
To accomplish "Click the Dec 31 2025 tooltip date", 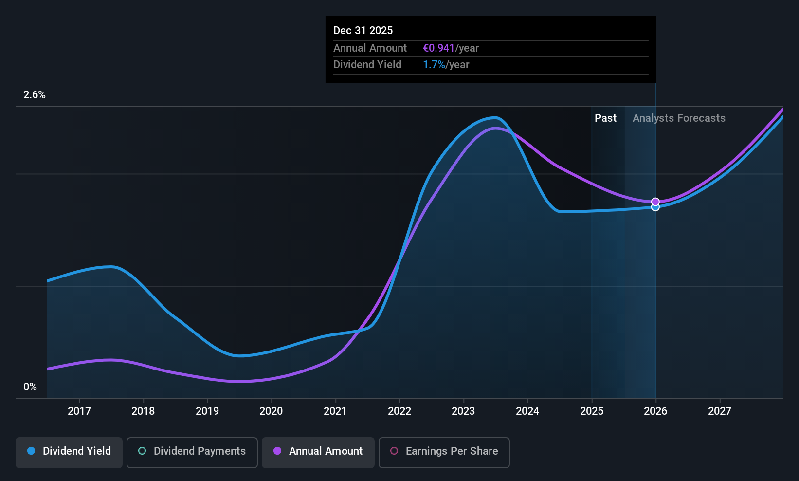I will pos(363,30).
